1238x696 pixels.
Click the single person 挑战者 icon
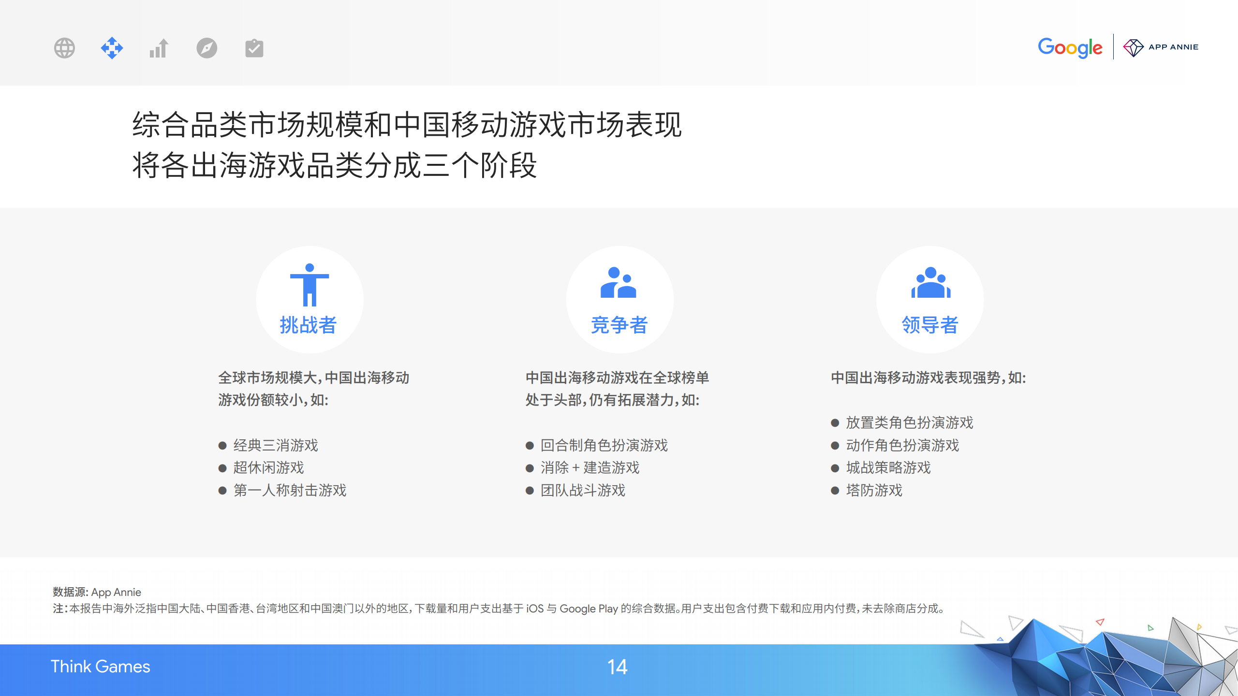click(x=309, y=285)
